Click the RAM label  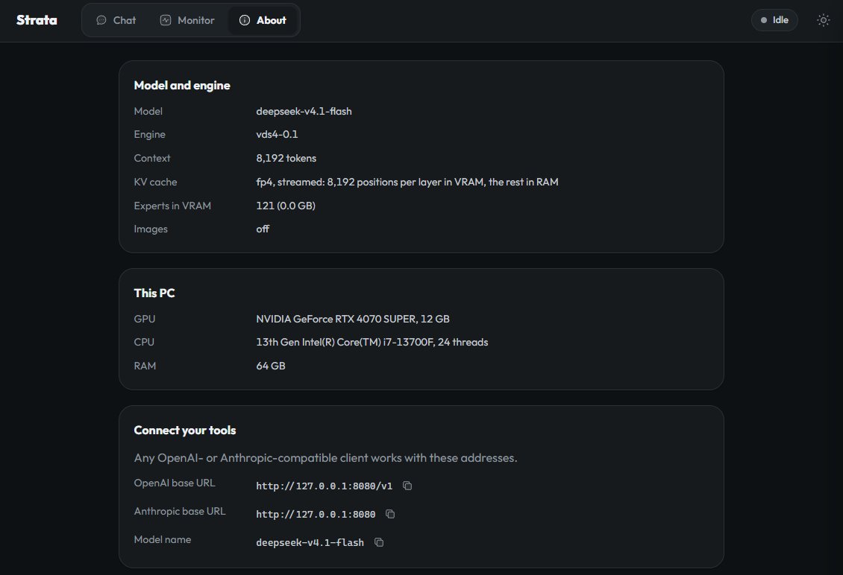[145, 366]
